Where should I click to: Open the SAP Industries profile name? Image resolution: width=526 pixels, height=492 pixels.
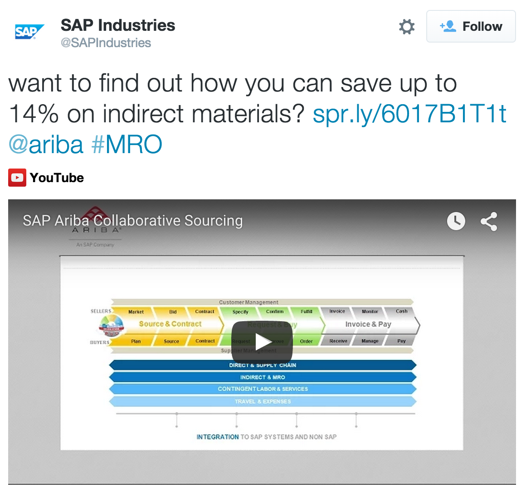[x=118, y=25]
